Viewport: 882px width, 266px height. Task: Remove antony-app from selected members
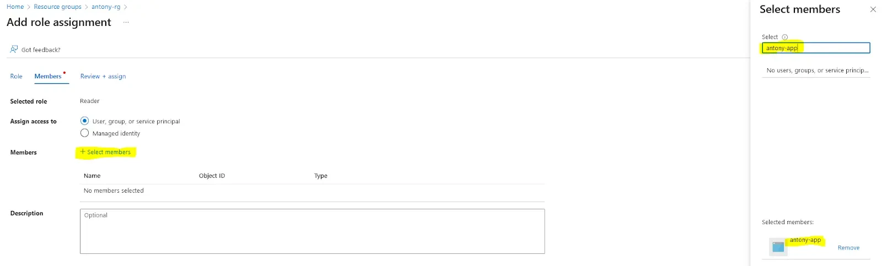(x=848, y=248)
